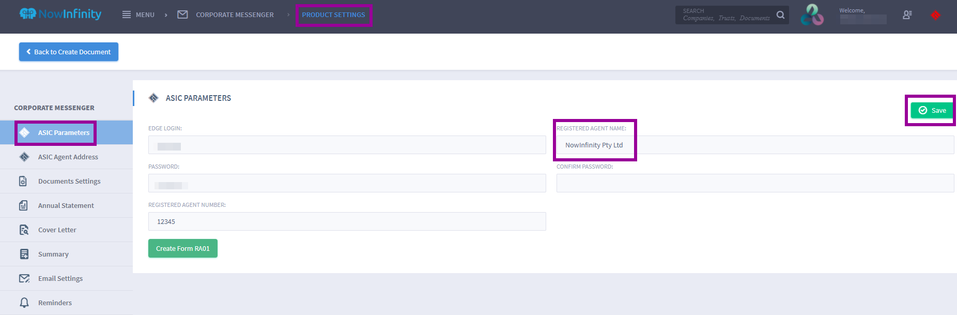Click the CORPORATE MESSENGER sidebar heading
The height and width of the screenshot is (315, 957).
pyautogui.click(x=54, y=108)
